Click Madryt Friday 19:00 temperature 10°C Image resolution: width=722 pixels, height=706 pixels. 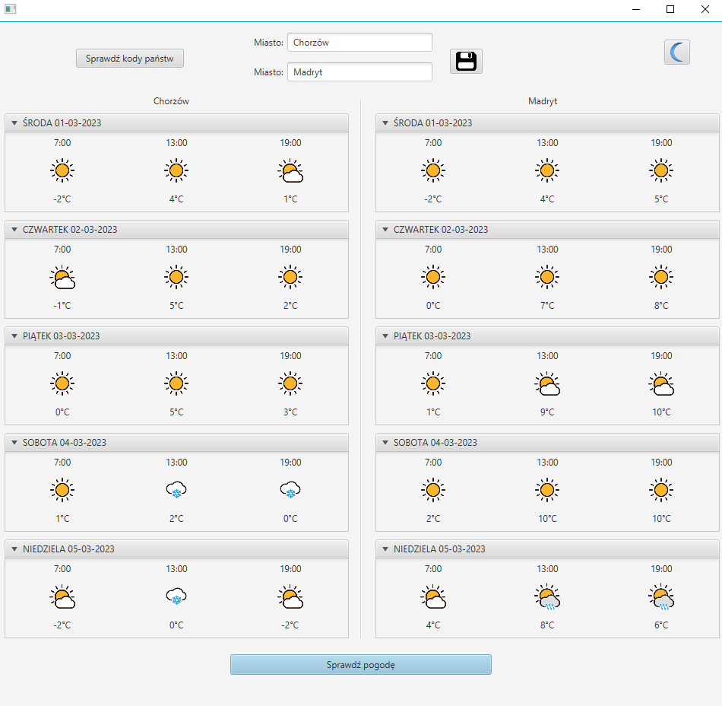point(661,412)
